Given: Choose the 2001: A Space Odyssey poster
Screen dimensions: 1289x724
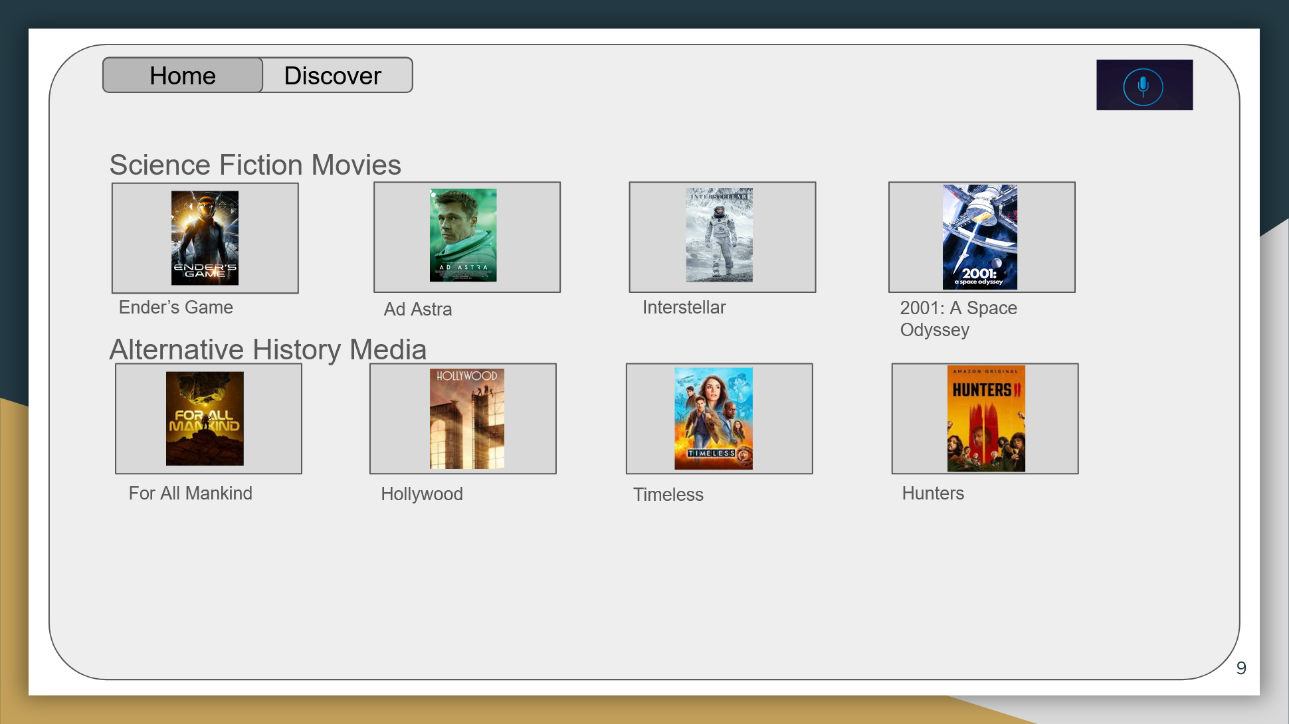Looking at the screenshot, I should coord(979,236).
